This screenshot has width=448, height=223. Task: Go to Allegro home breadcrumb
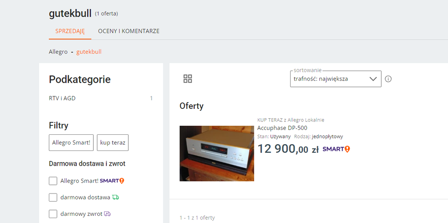pyautogui.click(x=58, y=51)
